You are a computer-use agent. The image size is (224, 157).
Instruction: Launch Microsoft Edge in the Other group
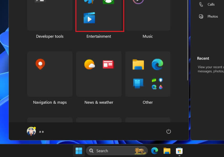pyautogui.click(x=157, y=64)
